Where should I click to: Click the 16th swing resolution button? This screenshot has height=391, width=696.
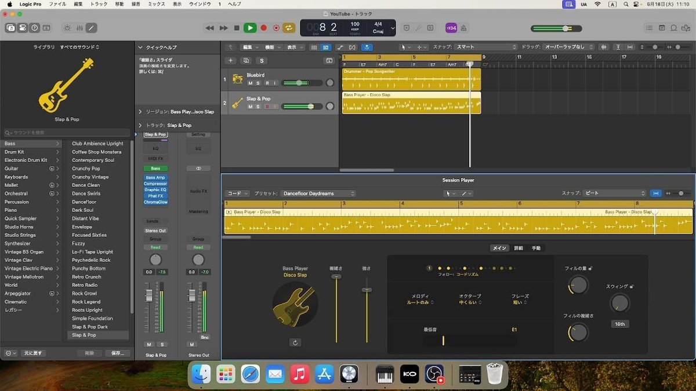click(x=619, y=324)
